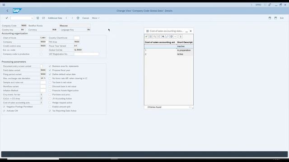Screen dimensions: 289x162
Task: Click the Short Descript. column header
Action: tap(185, 42)
